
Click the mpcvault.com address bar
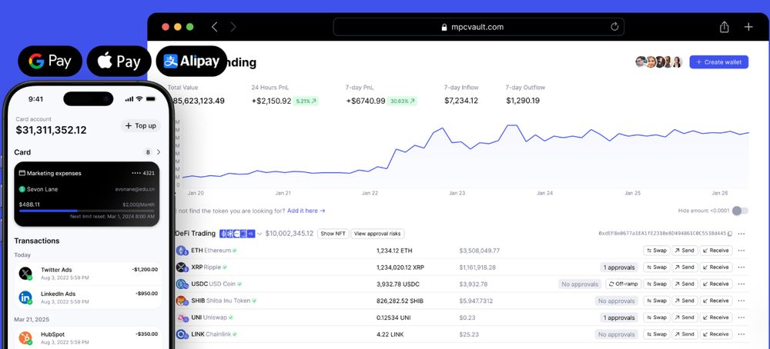478,27
